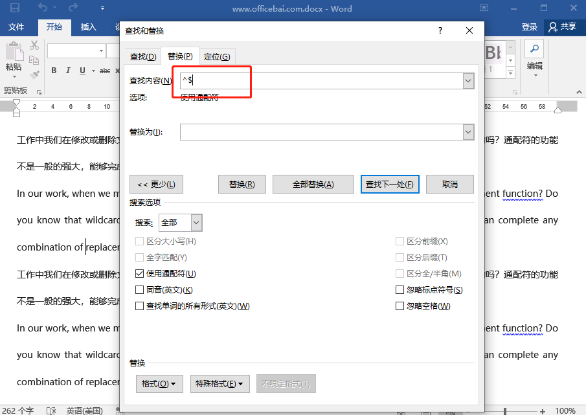
Task: Enable 查找单词的所有形式(英文) checkbox
Action: [x=139, y=306]
